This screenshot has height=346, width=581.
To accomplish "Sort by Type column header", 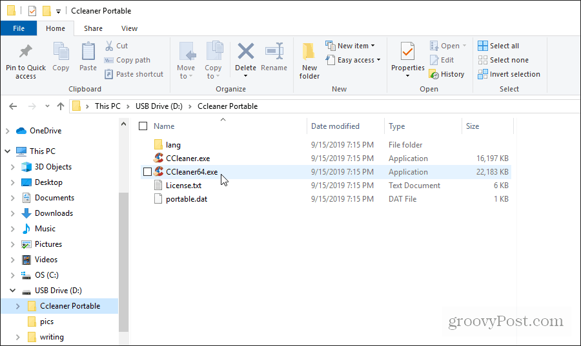I will click(x=396, y=126).
